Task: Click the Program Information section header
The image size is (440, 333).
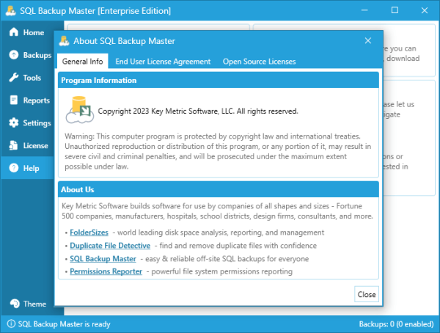Action: [219, 80]
